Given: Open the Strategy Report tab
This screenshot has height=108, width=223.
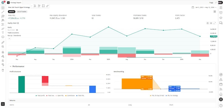Looking at the screenshot, I should pos(15,3).
